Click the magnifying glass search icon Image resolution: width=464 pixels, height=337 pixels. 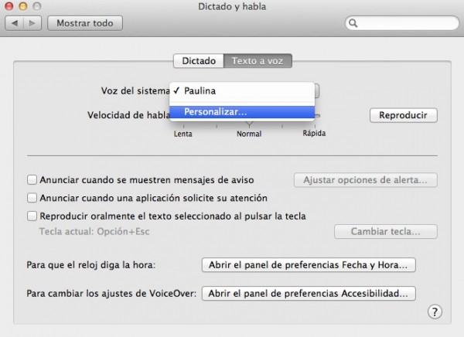(353, 23)
